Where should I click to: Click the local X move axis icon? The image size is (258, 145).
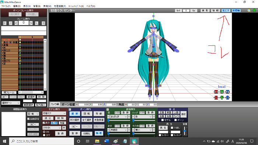[x=216, y=98]
